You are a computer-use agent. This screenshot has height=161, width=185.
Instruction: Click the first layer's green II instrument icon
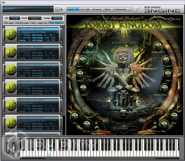pyautogui.click(x=11, y=34)
